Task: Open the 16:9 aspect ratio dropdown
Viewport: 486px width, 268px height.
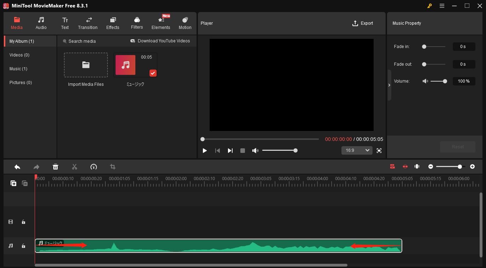Action: click(x=357, y=150)
